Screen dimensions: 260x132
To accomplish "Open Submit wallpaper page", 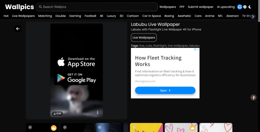I will tap(201, 7).
